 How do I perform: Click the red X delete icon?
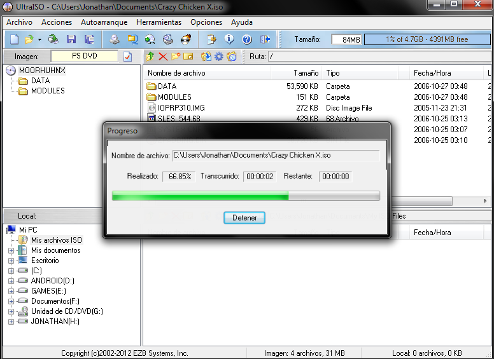click(x=163, y=57)
